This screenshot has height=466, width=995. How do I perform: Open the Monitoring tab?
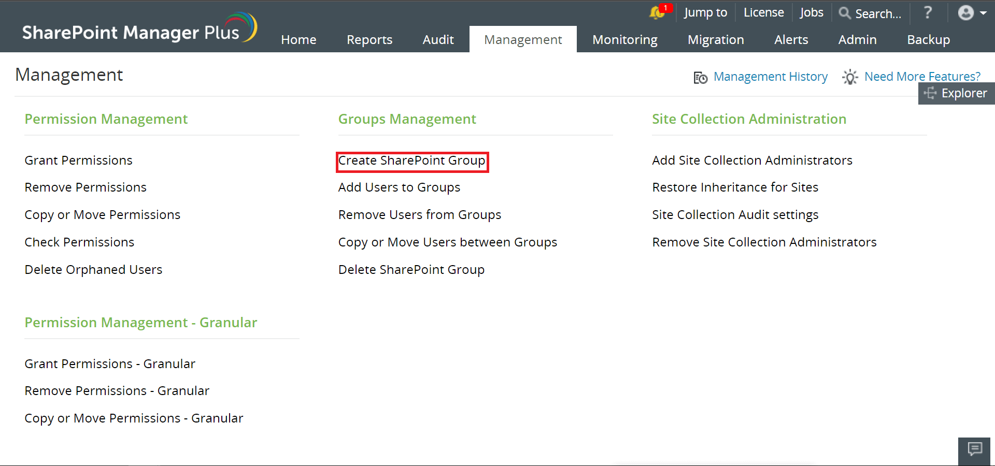tap(625, 39)
